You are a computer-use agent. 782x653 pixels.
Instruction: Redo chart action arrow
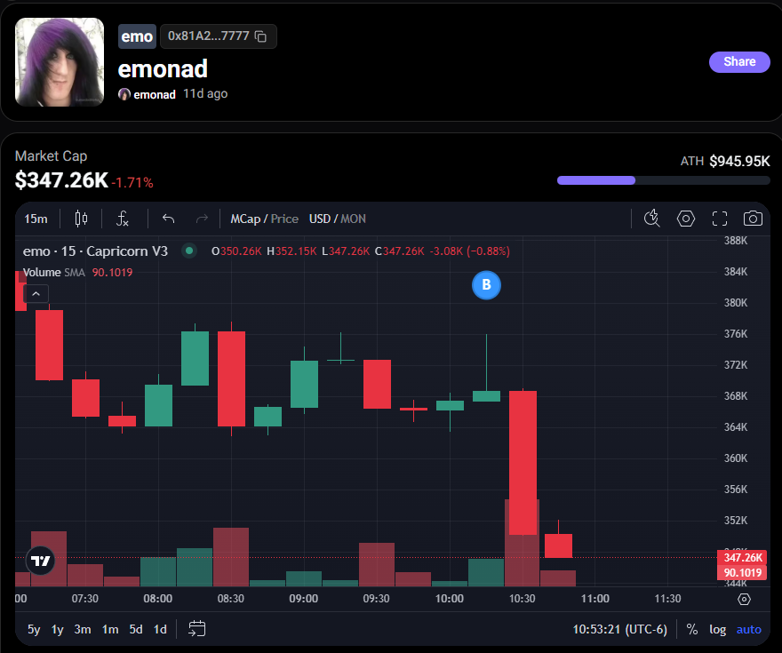coord(202,219)
